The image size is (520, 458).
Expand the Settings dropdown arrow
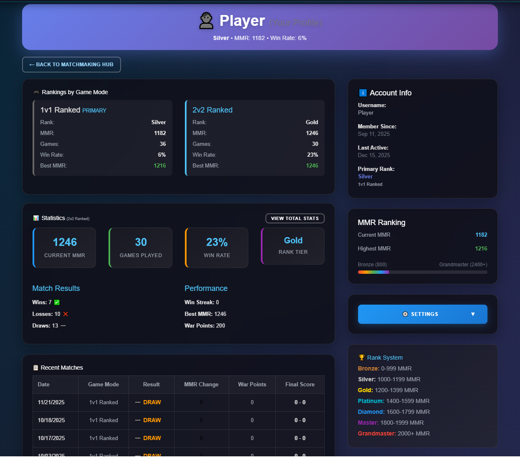pyautogui.click(x=472, y=314)
